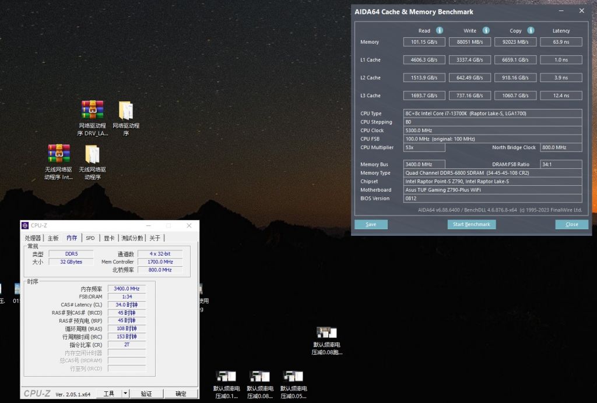Switch to the SPD tab in CPU-Z
Image resolution: width=597 pixels, height=403 pixels.
click(x=90, y=238)
